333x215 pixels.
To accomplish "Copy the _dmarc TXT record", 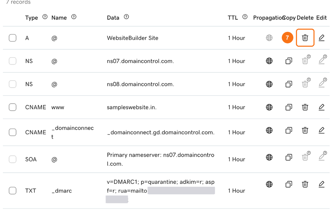I will (x=289, y=184).
